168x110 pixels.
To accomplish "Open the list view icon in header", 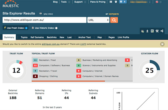I will (111, 2).
